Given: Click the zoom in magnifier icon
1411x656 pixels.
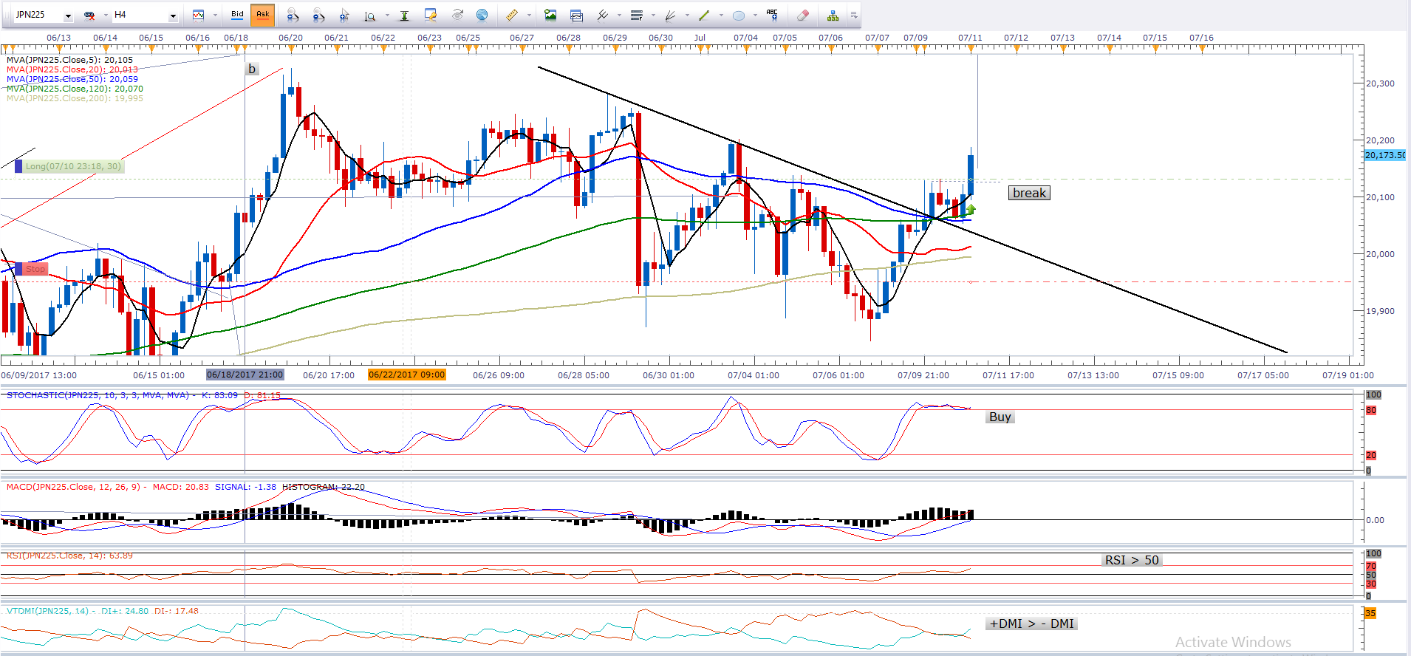Looking at the screenshot, I should (293, 15).
